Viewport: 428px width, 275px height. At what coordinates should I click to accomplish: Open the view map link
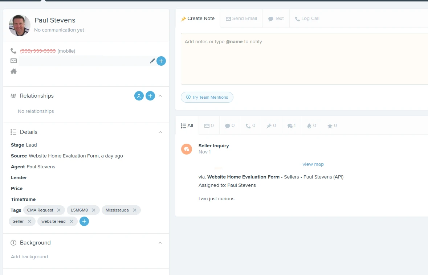(313, 164)
